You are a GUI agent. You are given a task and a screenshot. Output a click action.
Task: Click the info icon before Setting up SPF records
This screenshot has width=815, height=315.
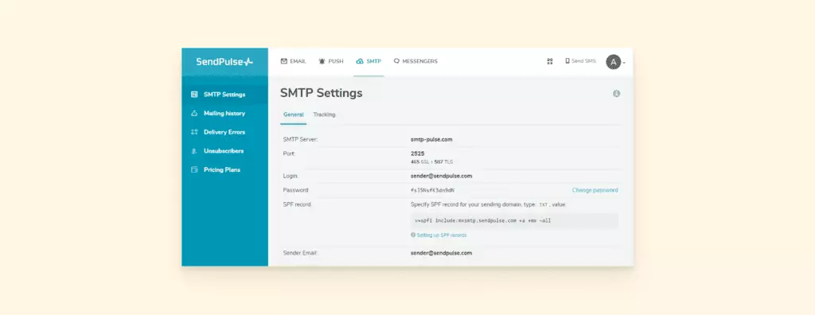coord(413,235)
